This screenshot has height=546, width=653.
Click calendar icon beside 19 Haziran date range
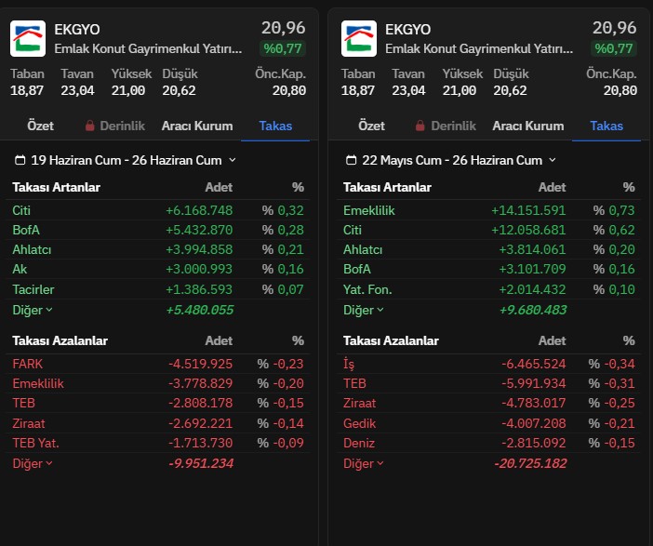pyautogui.click(x=20, y=160)
